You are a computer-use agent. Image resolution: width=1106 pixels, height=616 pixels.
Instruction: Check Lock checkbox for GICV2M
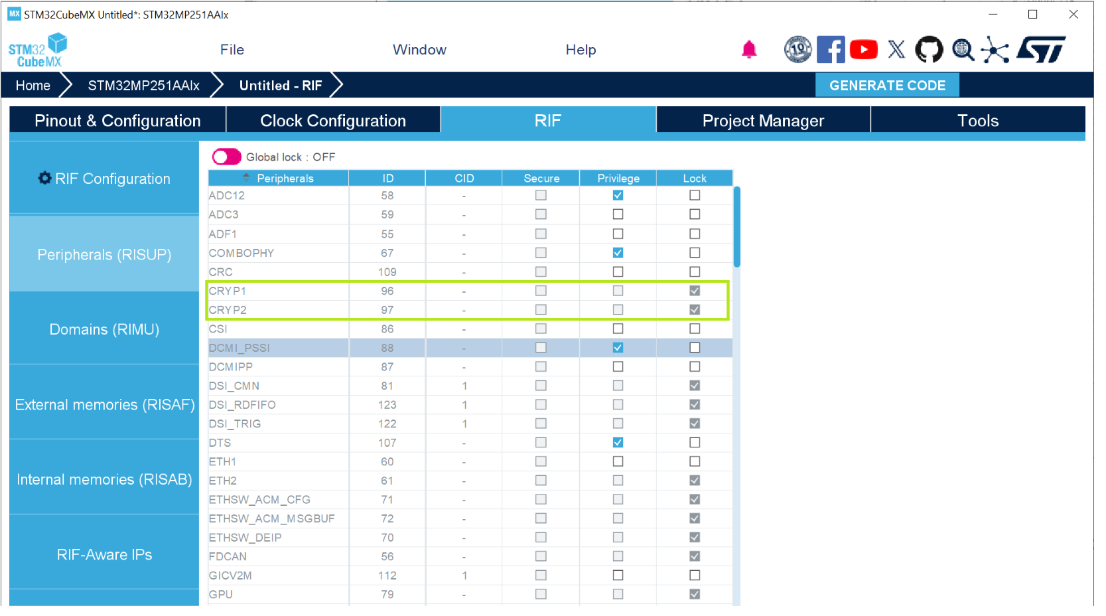pyautogui.click(x=695, y=576)
